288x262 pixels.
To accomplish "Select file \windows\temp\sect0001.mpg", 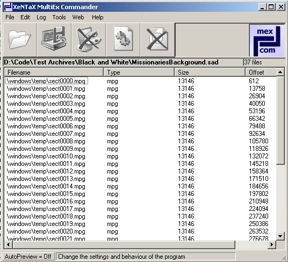I will [x=46, y=89].
